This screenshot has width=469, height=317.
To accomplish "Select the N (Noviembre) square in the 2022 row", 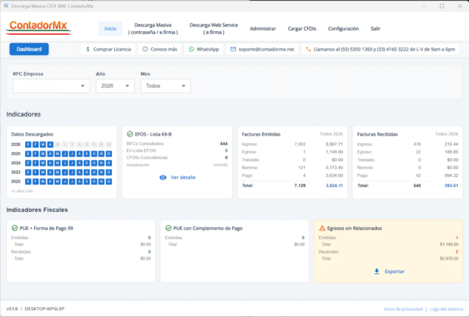I will 101,182.
